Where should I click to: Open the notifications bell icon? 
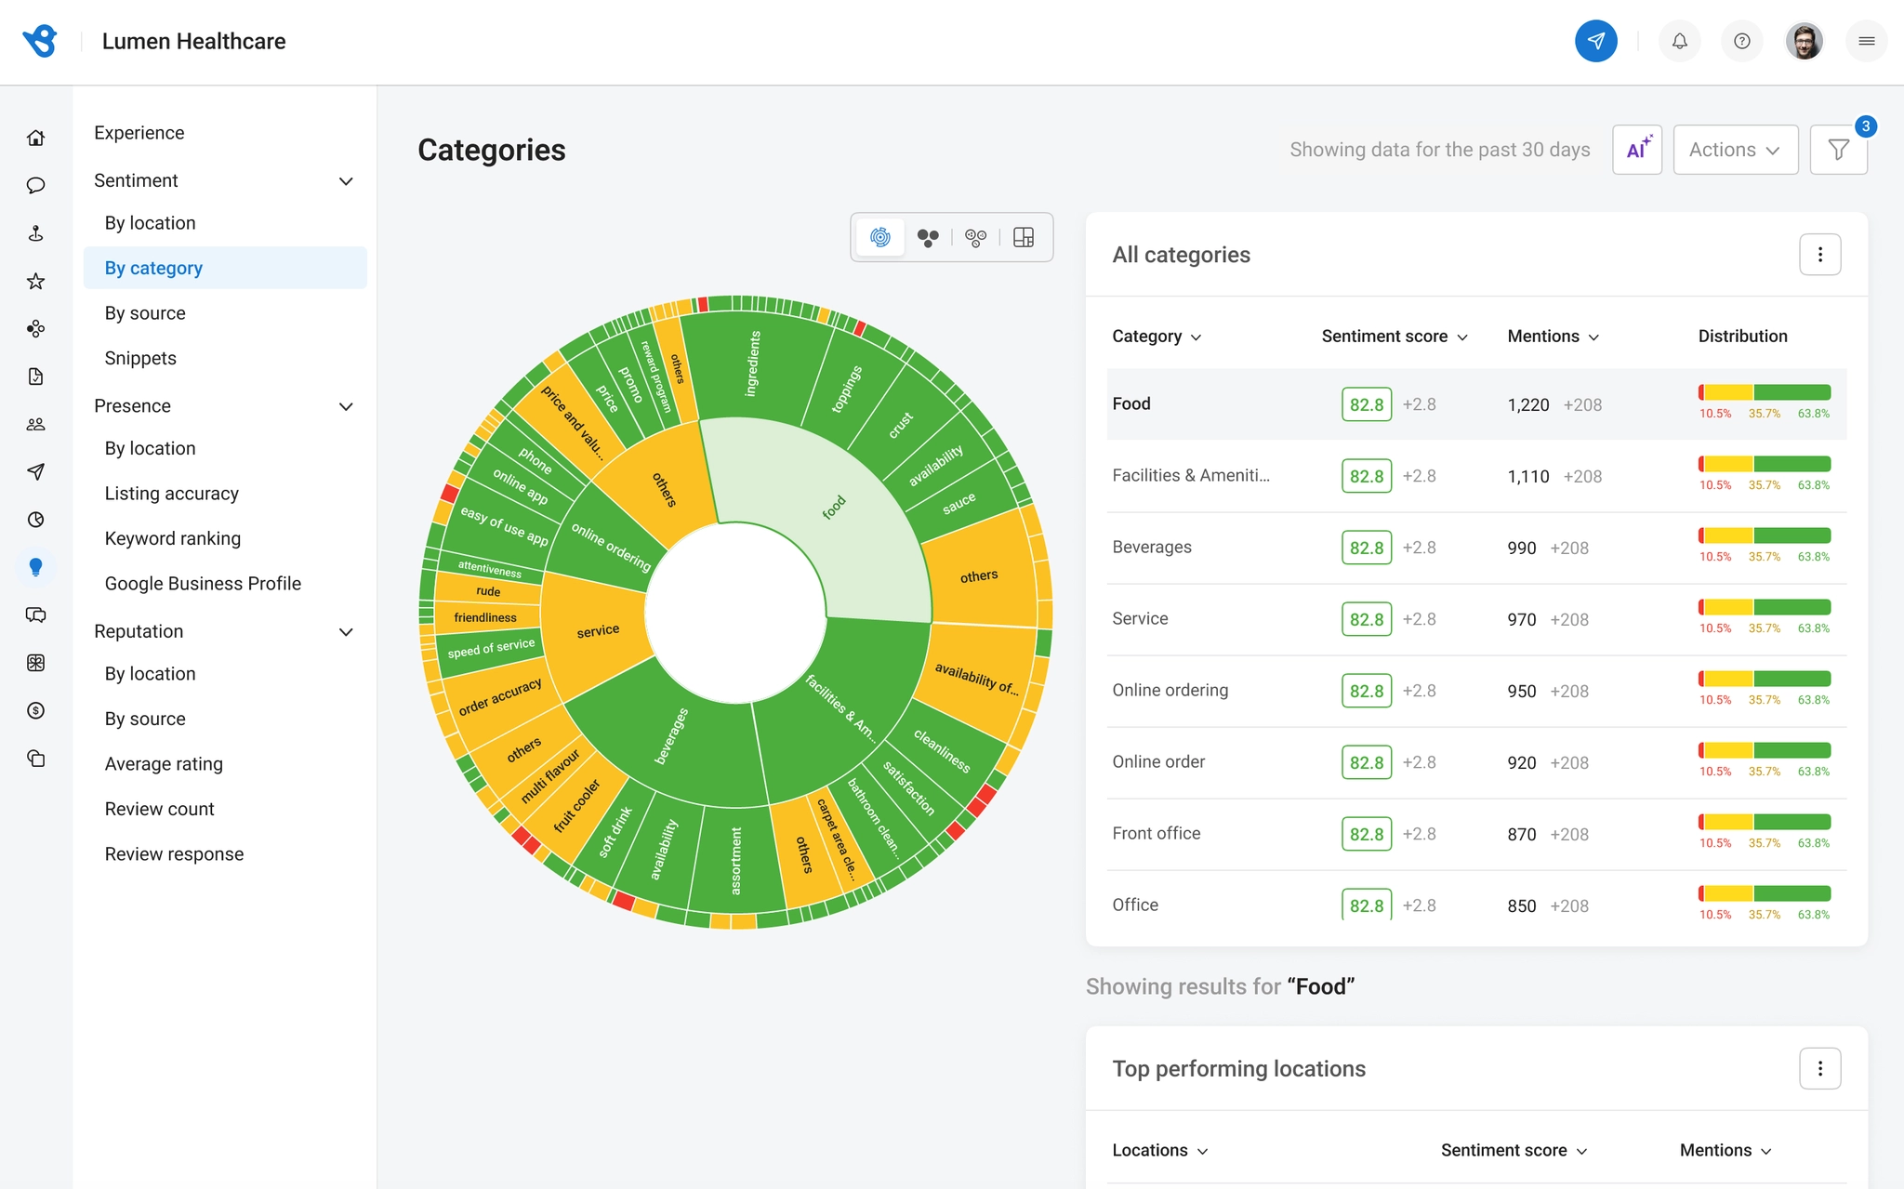tap(1679, 41)
